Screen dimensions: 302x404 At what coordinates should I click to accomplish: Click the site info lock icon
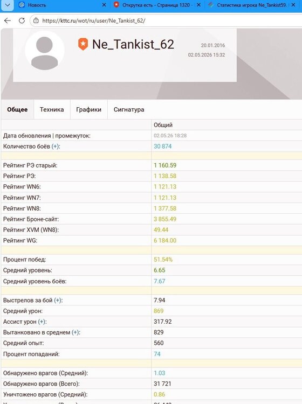pyautogui.click(x=36, y=20)
